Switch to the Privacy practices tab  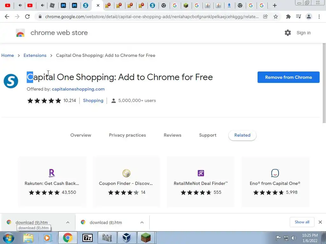click(x=127, y=135)
